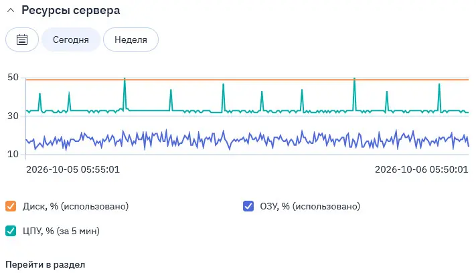Click the ЦПУ, % (за 5 мин) legend label
This screenshot has height=273, width=476.
click(61, 231)
